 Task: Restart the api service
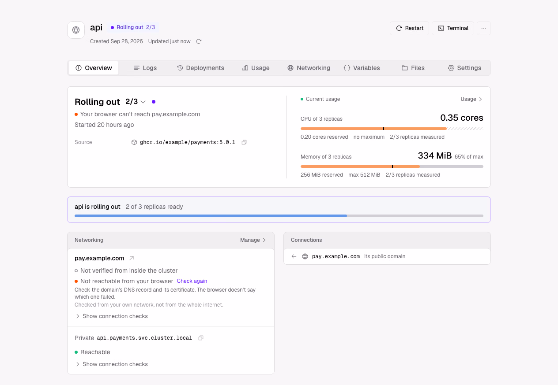coord(409,28)
